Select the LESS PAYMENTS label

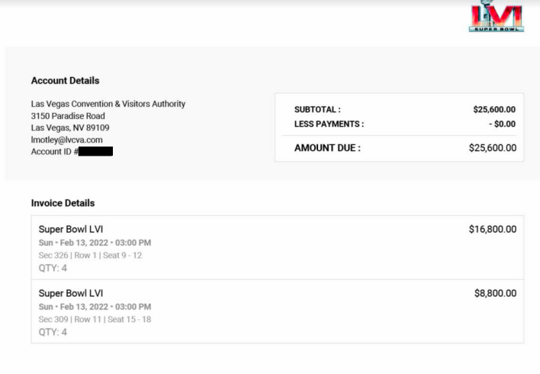click(329, 124)
